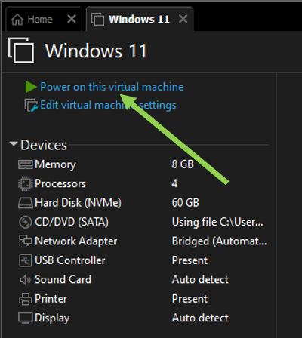Click the 60 GB hard disk value
302x338 pixels.
(x=186, y=203)
